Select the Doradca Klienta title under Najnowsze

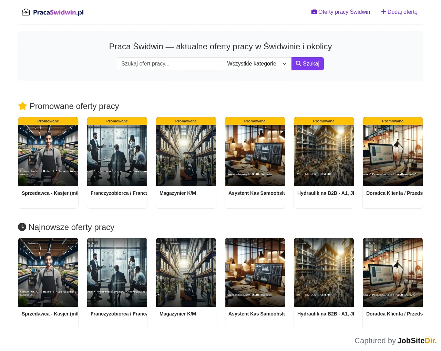[x=394, y=314]
